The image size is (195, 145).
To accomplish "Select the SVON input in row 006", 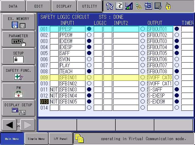I will click(72, 59).
